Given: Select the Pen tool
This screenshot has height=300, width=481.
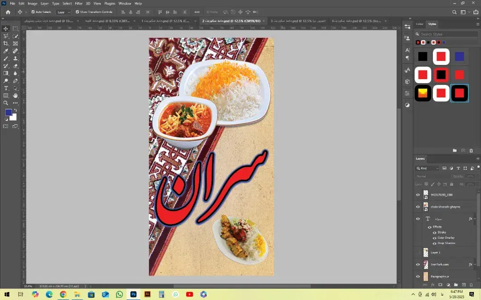Looking at the screenshot, I should click(x=15, y=81).
